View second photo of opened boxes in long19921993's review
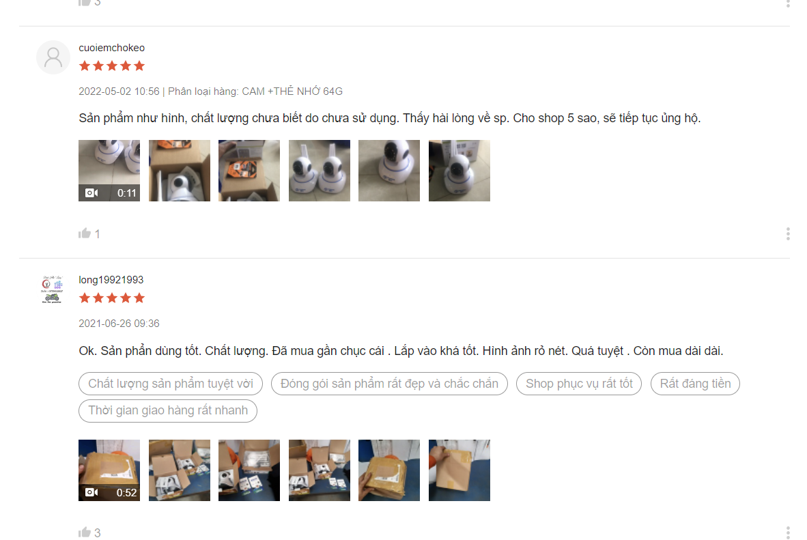Image resolution: width=807 pixels, height=540 pixels. (x=249, y=470)
